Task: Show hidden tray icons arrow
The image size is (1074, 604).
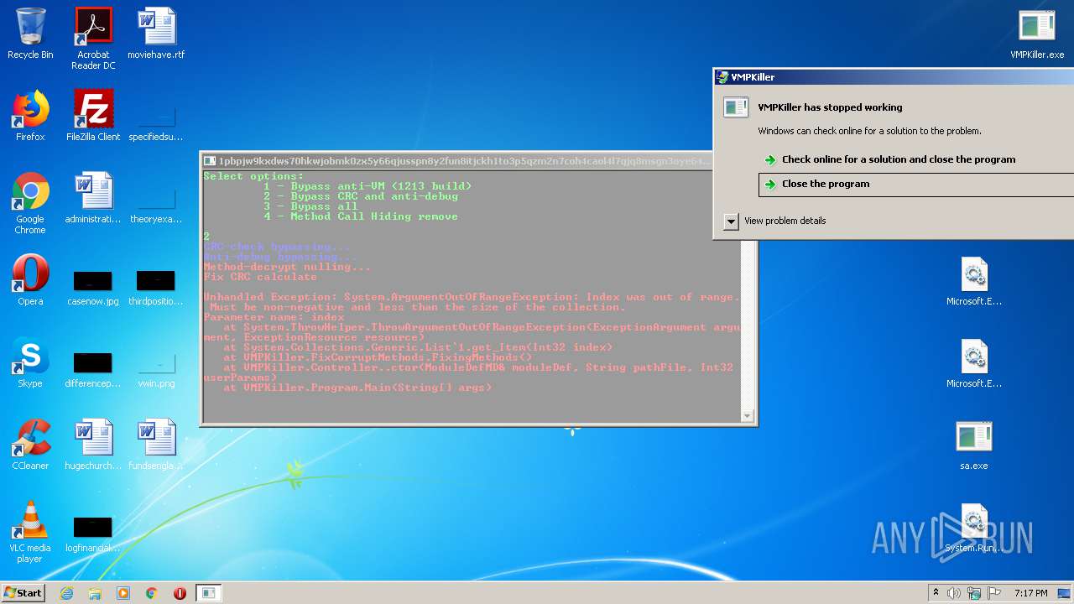Action: click(x=936, y=593)
